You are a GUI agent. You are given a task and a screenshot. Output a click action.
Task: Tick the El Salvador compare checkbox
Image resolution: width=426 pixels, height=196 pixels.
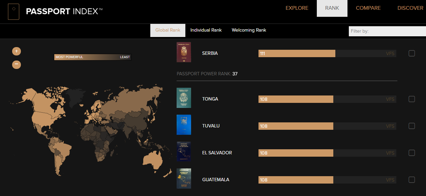pyautogui.click(x=412, y=153)
